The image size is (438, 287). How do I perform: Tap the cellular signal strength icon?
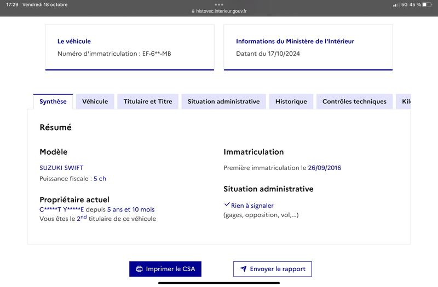[x=396, y=5]
